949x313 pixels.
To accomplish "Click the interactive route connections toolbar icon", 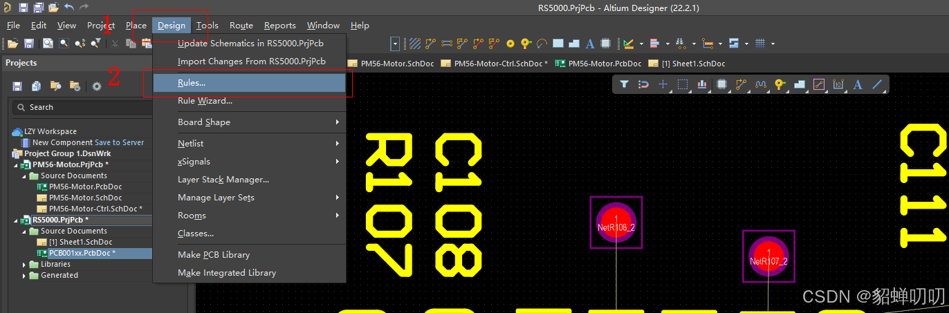I will coord(431,44).
